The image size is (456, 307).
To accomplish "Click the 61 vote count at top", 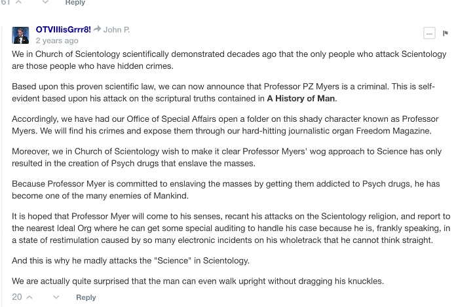I will (x=6, y=3).
